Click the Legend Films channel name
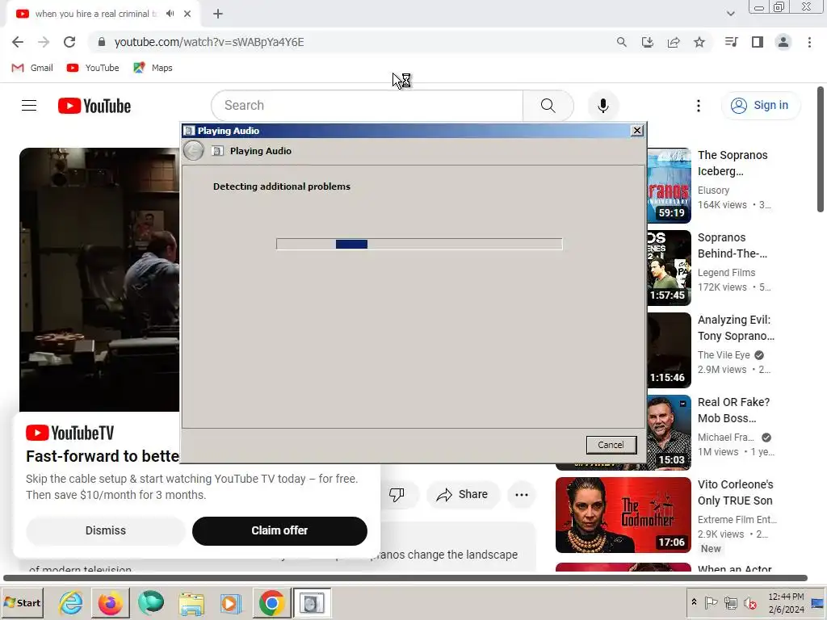827x620 pixels. [726, 273]
